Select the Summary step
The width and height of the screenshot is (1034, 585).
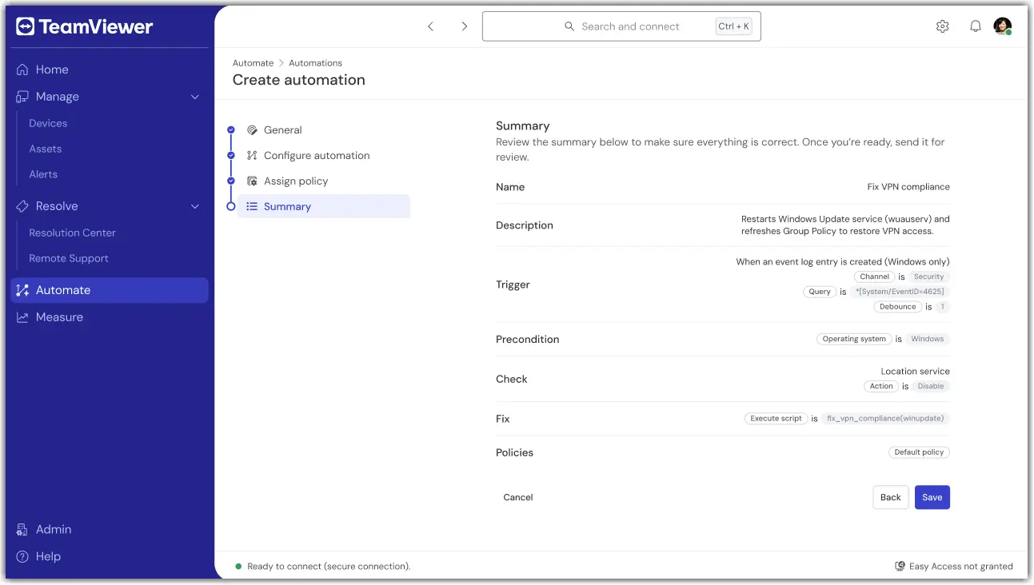coord(324,206)
